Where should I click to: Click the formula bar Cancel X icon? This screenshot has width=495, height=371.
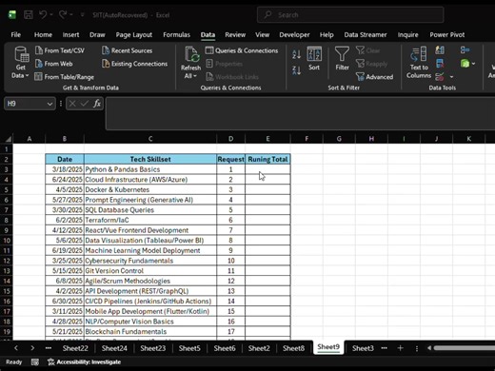click(x=72, y=104)
